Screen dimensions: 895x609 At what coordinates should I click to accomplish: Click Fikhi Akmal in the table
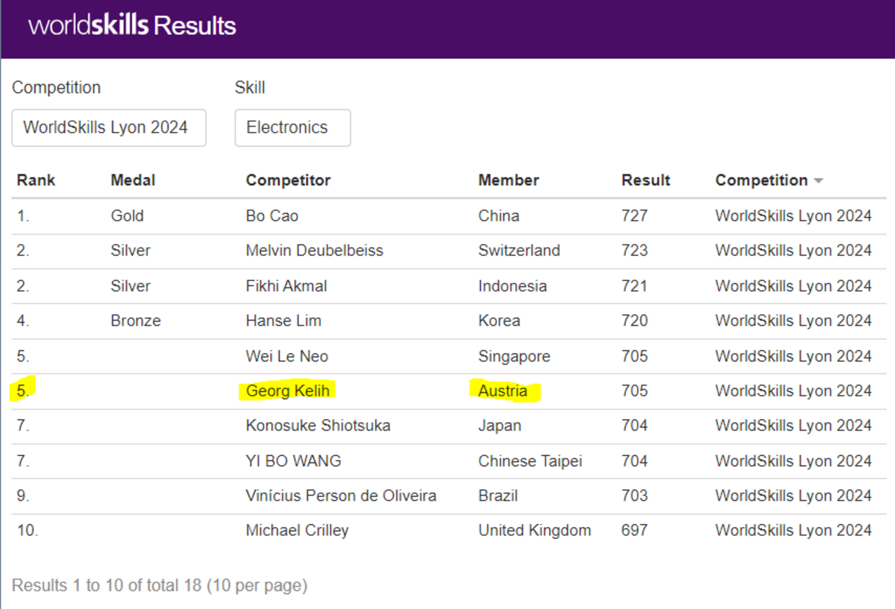coord(286,286)
